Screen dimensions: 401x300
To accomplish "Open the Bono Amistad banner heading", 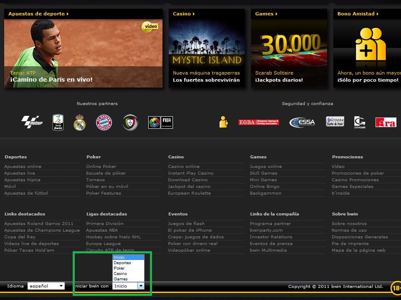I will point(358,14).
